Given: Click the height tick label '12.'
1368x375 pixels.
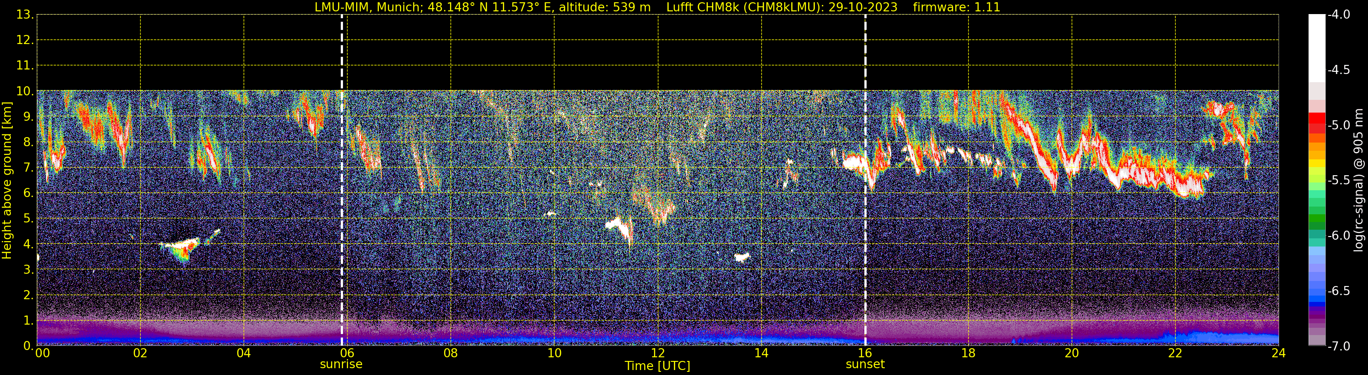Looking at the screenshot, I should 25,40.
